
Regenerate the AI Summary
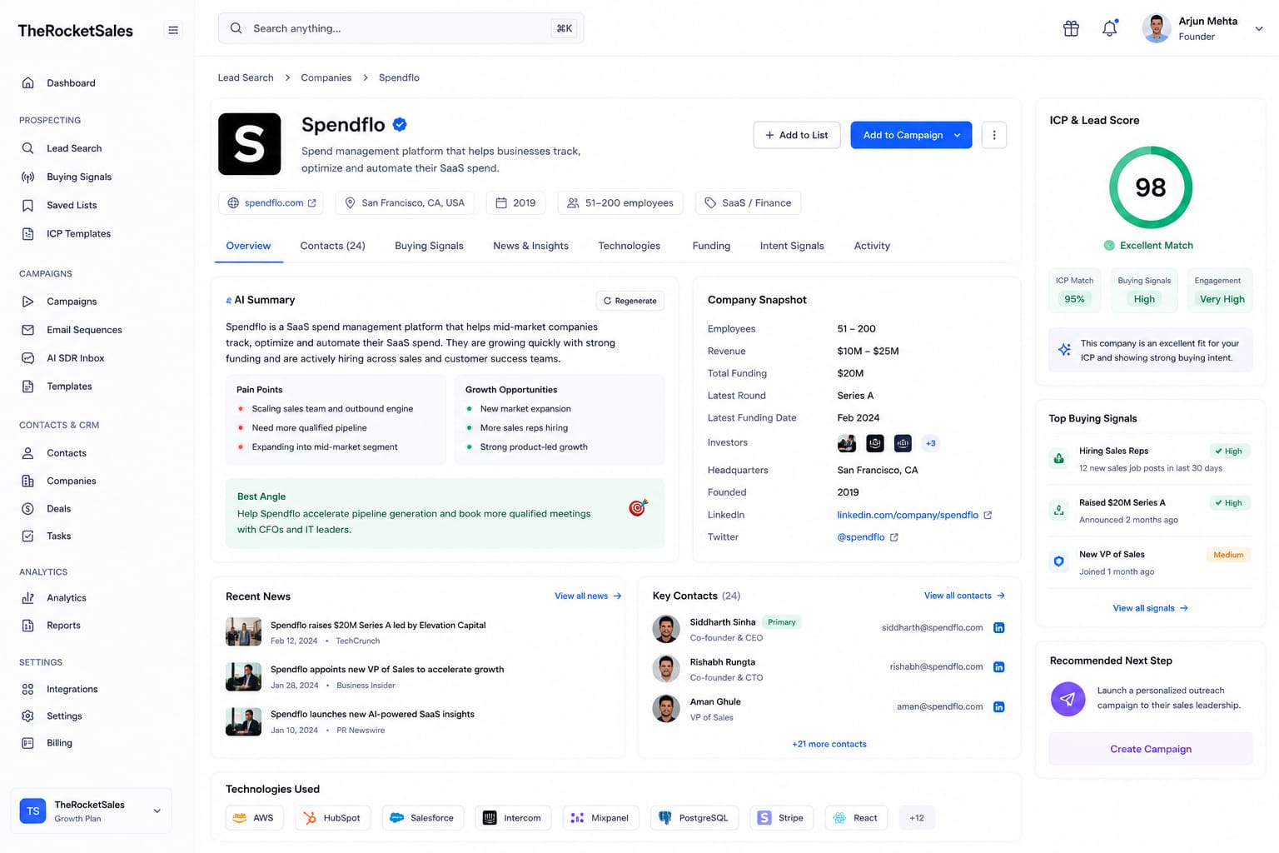coord(630,301)
